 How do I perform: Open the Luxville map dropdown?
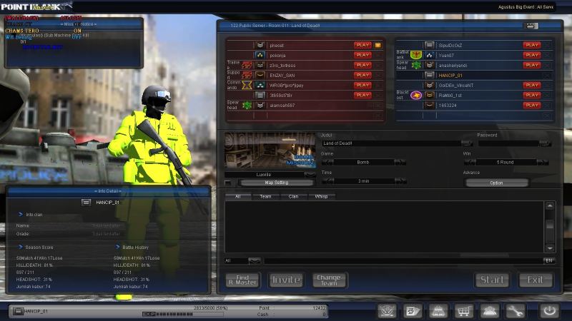point(310,175)
